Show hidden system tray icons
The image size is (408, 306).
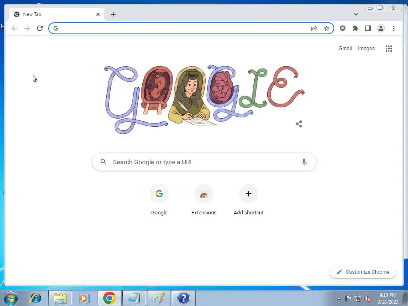point(339,298)
